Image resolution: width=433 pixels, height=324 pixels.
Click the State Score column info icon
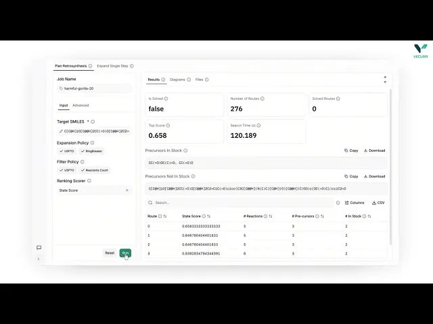pos(204,216)
